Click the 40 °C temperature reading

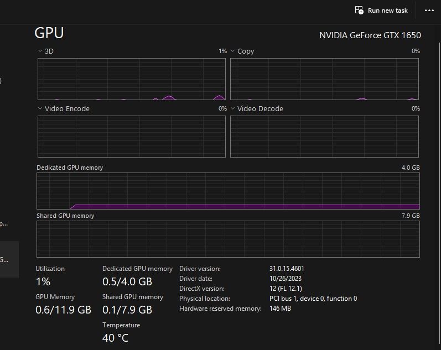coord(115,338)
